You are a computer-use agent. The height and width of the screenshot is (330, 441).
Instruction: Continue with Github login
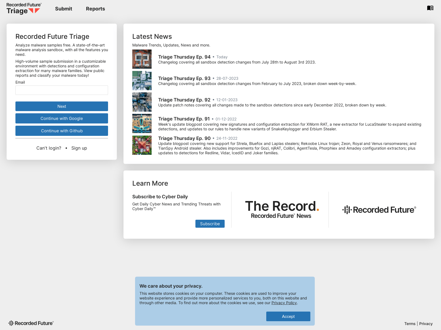pos(62,131)
